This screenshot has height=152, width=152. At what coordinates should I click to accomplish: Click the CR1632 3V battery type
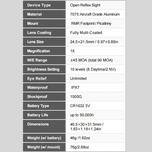tap(80, 106)
